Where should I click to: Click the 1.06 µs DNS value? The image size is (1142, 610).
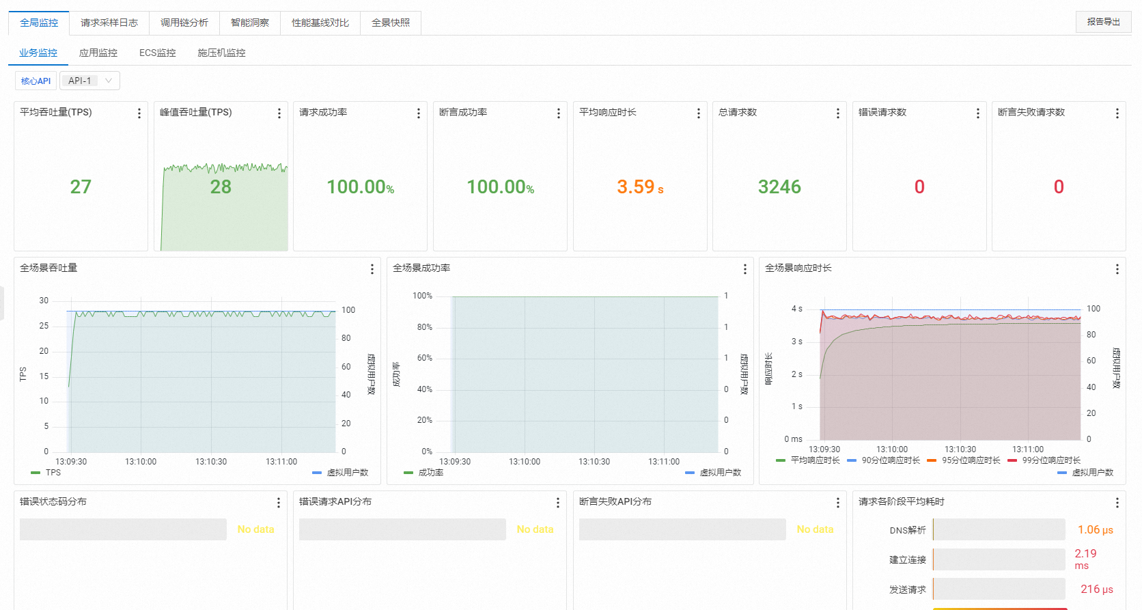click(x=1096, y=529)
